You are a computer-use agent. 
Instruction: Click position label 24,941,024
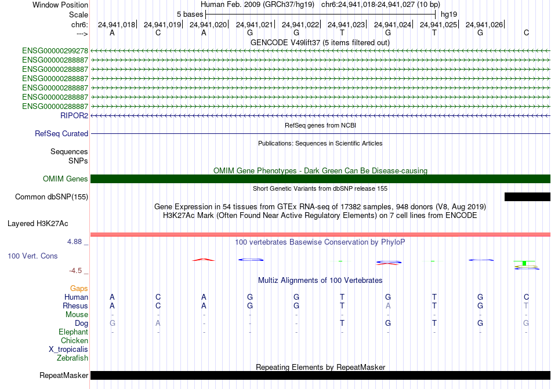(393, 24)
